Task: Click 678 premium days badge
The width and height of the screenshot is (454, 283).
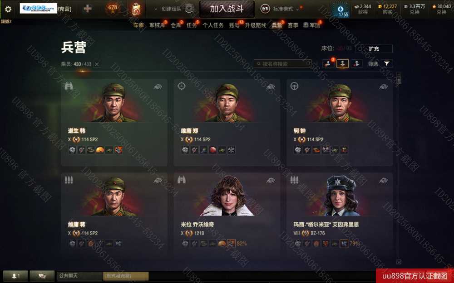Action: pyautogui.click(x=113, y=9)
